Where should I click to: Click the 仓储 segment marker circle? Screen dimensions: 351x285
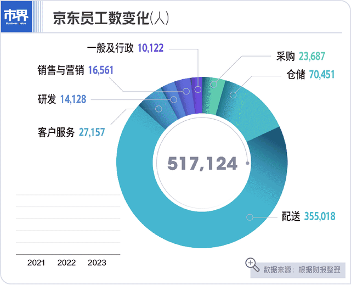(x=233, y=95)
